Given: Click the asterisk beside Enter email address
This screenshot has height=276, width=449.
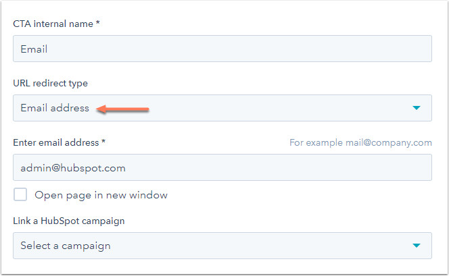Looking at the screenshot, I should click(x=103, y=142).
